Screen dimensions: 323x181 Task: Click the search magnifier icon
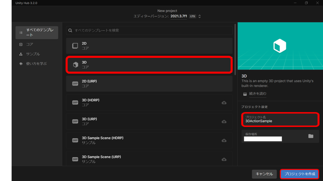pos(70,30)
